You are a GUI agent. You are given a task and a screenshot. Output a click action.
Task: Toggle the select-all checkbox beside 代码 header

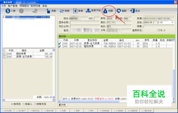click(4, 51)
